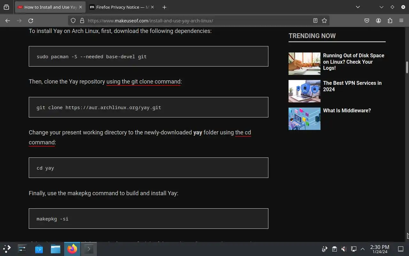Close the Firefox Privacy Notice tab
The height and width of the screenshot is (256, 409).
point(152,7)
